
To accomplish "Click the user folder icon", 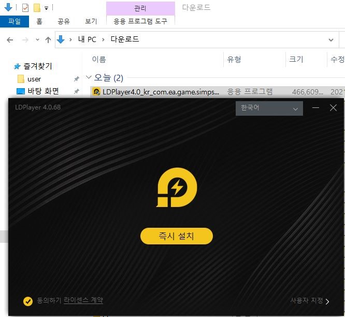I will [x=21, y=79].
